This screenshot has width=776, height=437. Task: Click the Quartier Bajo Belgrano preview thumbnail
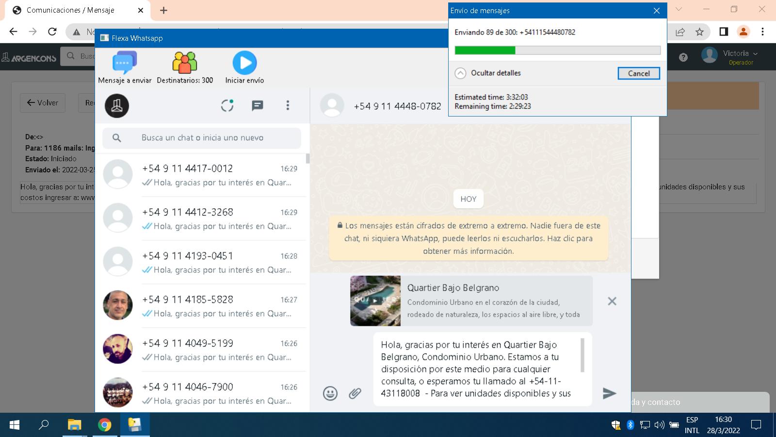(x=375, y=301)
